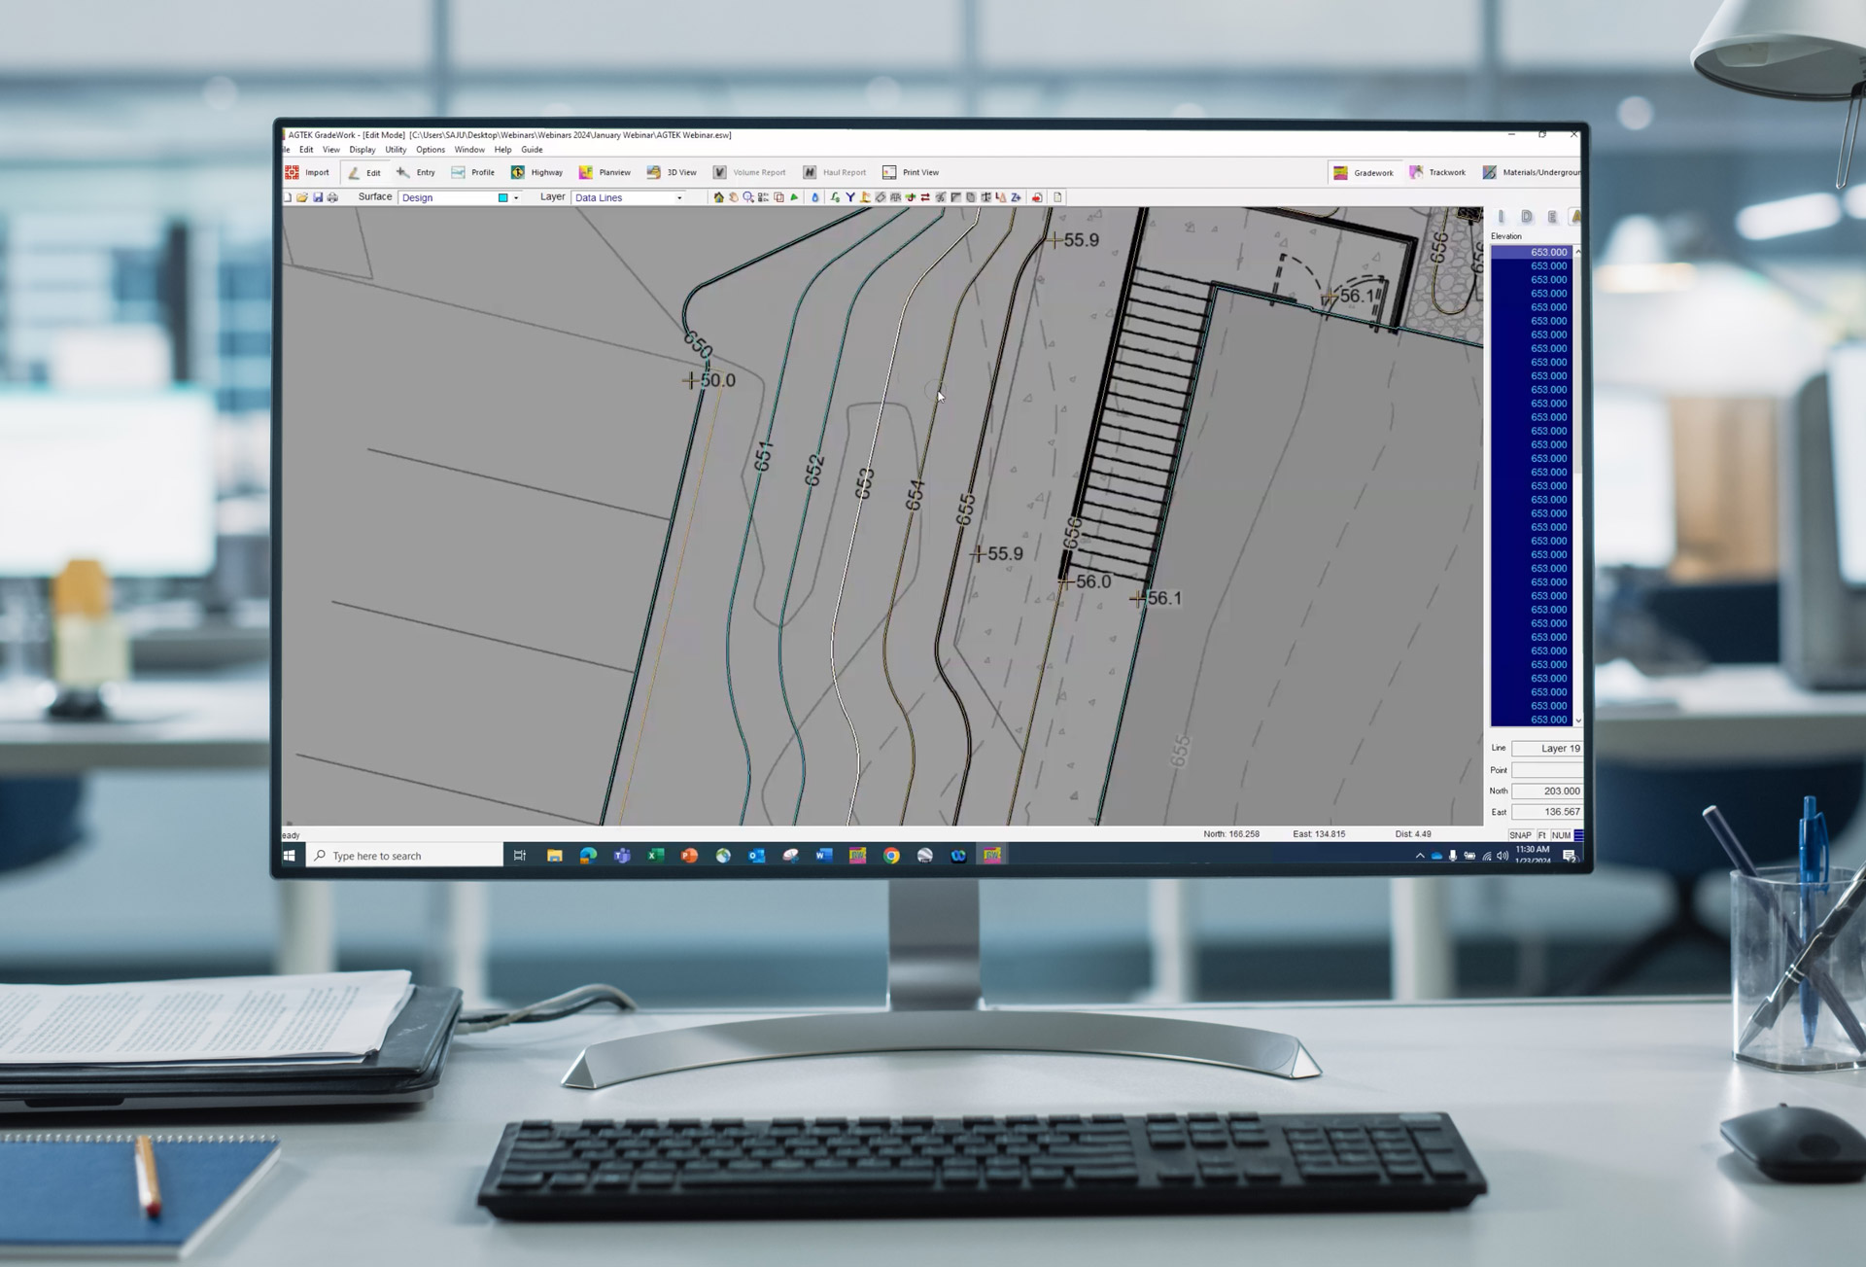Switch to 3D View
Viewport: 1866px width, 1267px height.
tap(671, 172)
